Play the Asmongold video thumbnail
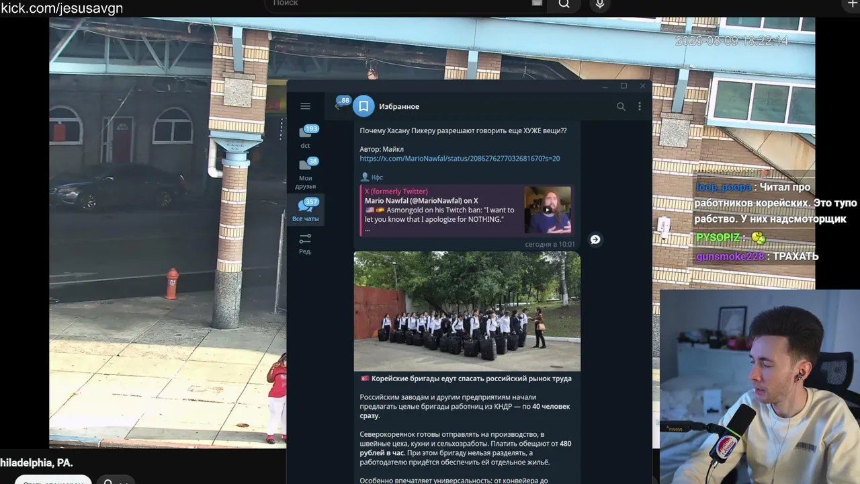Image resolution: width=860 pixels, height=484 pixels. pyautogui.click(x=548, y=210)
